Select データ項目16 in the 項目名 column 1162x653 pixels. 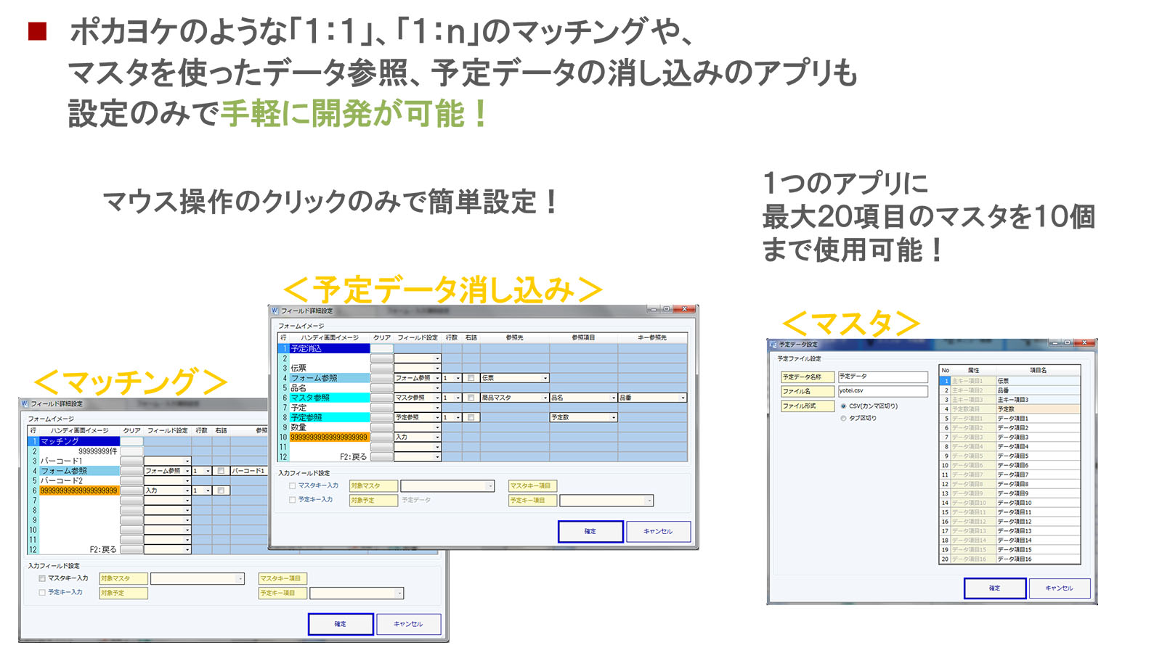click(x=1038, y=559)
